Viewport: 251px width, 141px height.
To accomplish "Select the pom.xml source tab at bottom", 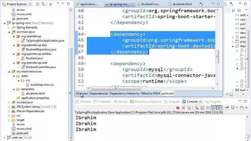I will (167, 94).
